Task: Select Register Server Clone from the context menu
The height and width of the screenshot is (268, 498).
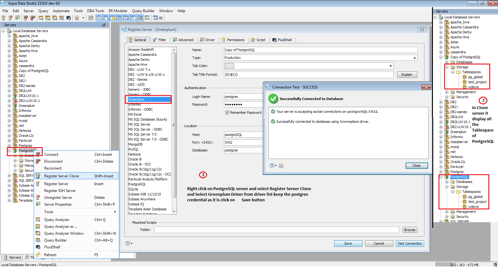Action: (x=76, y=176)
